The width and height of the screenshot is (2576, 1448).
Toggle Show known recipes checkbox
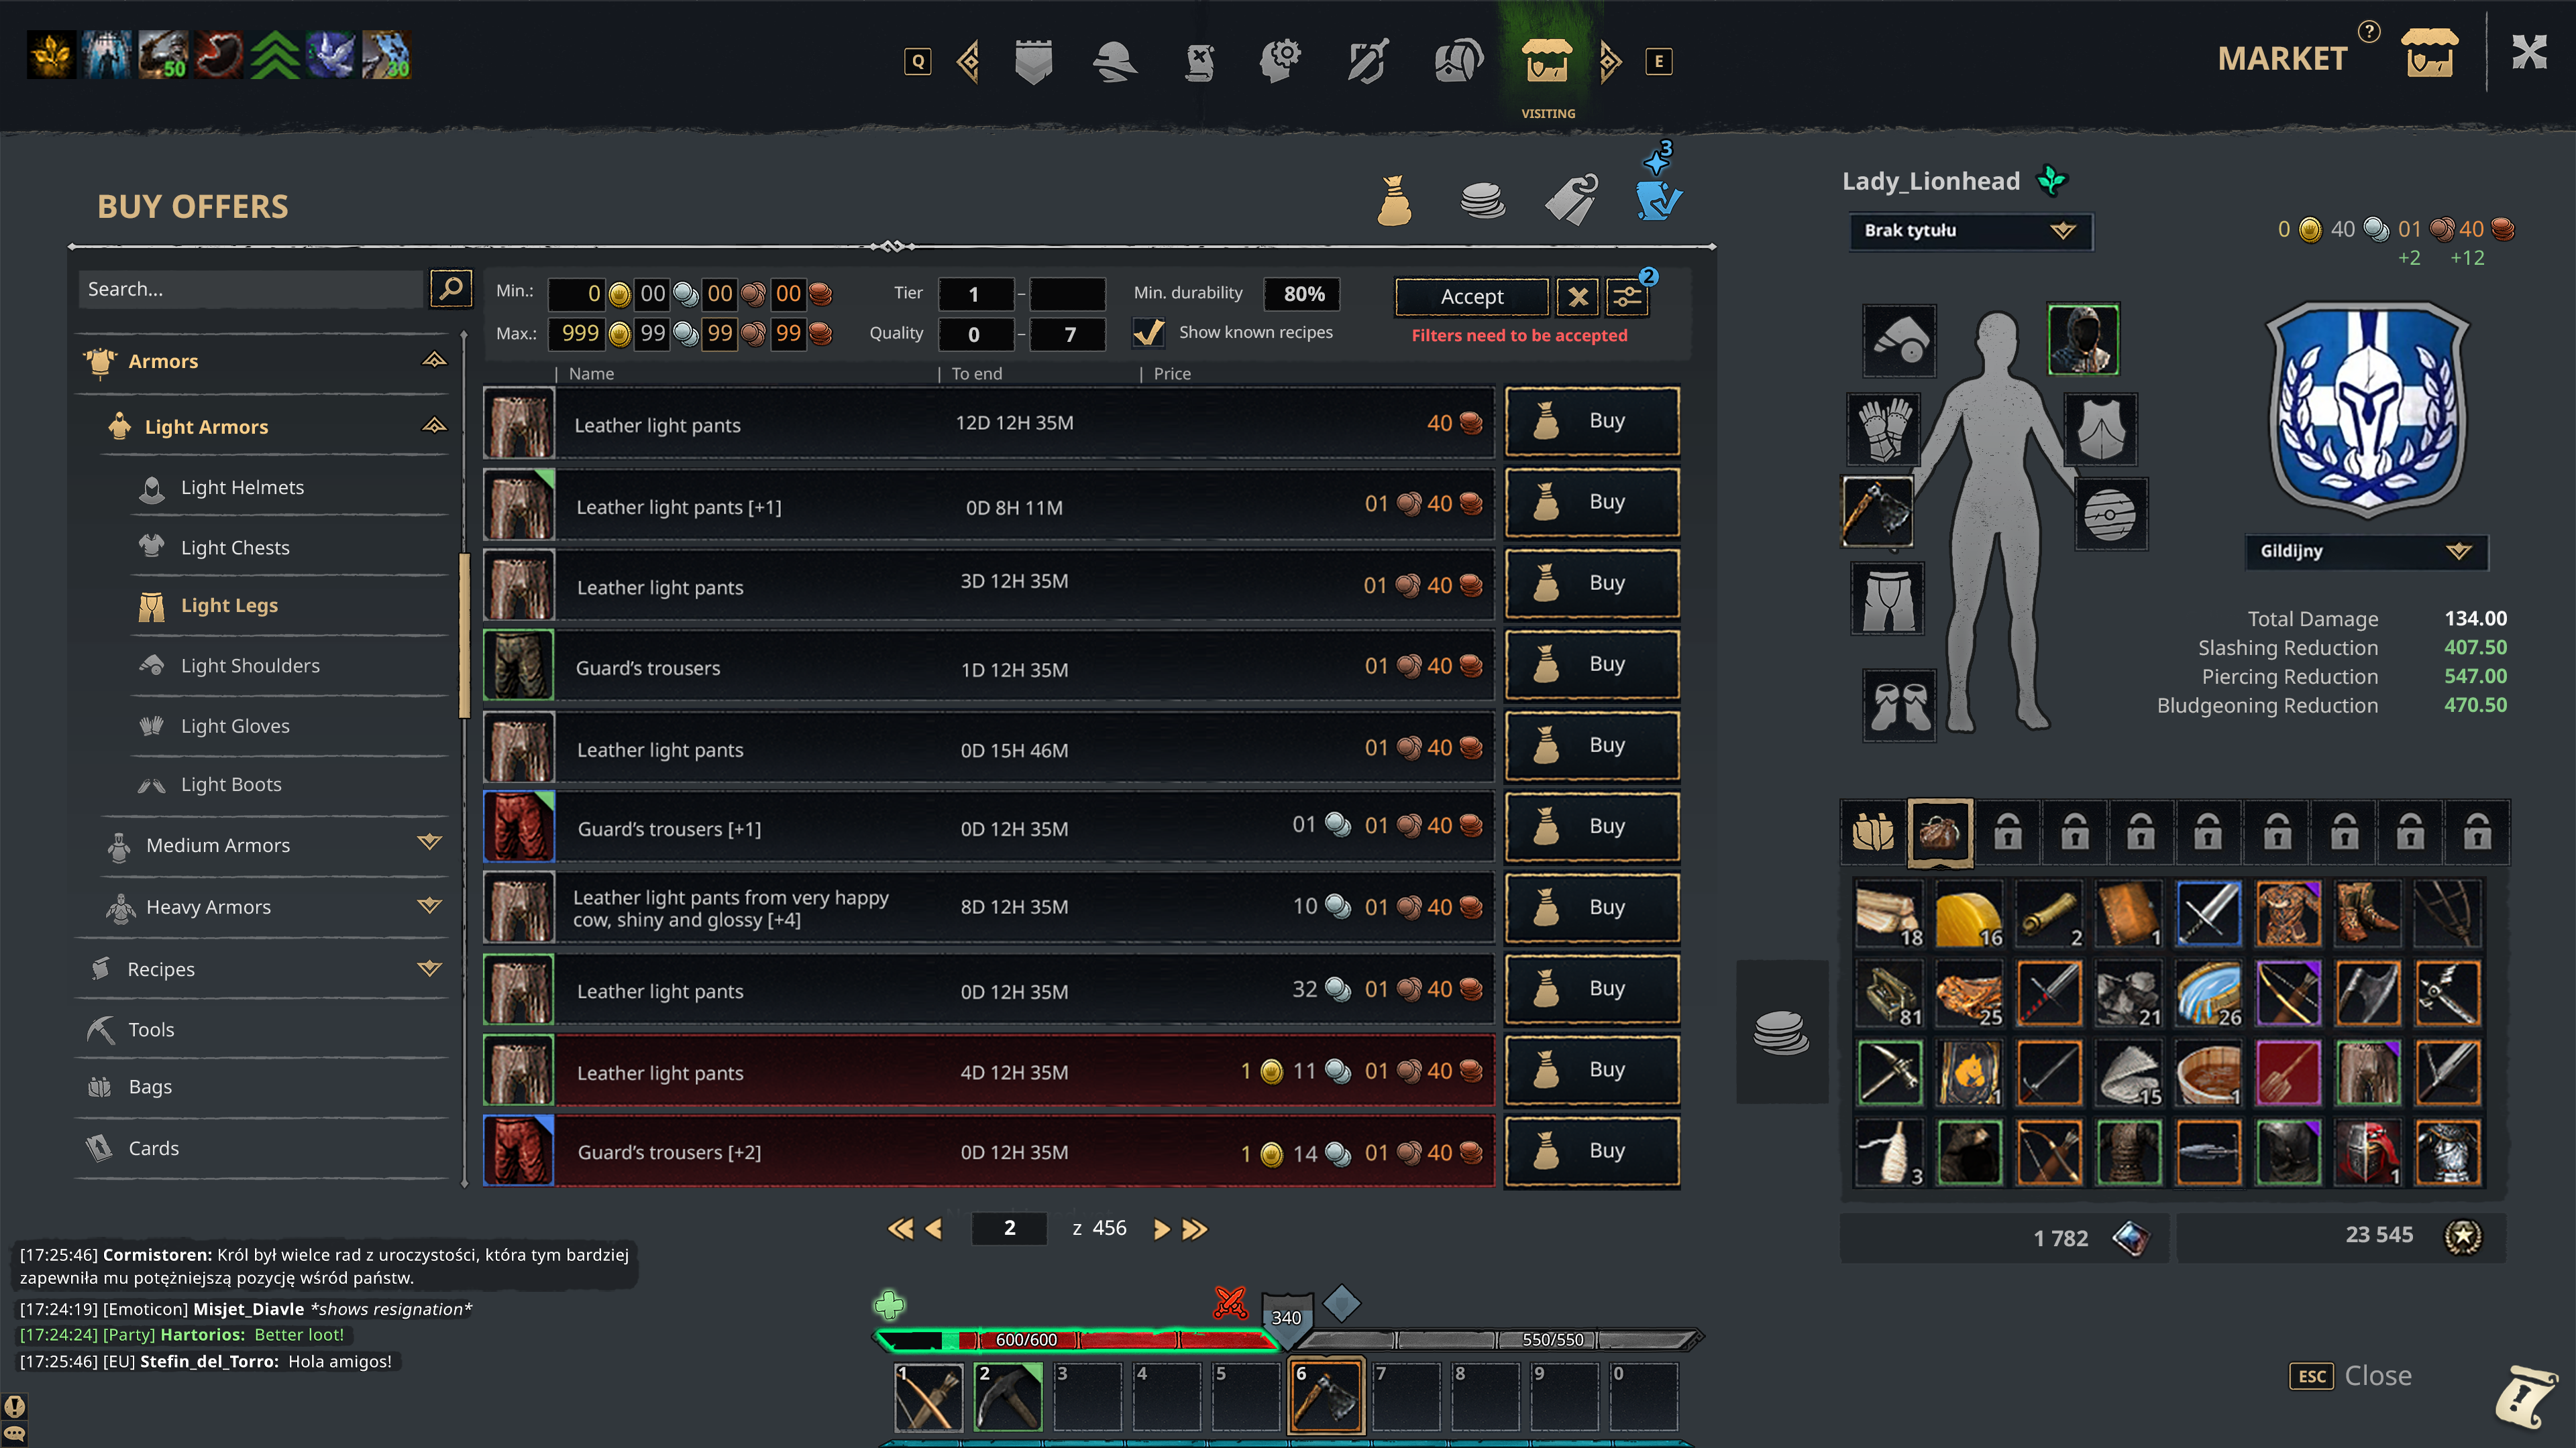point(1146,333)
